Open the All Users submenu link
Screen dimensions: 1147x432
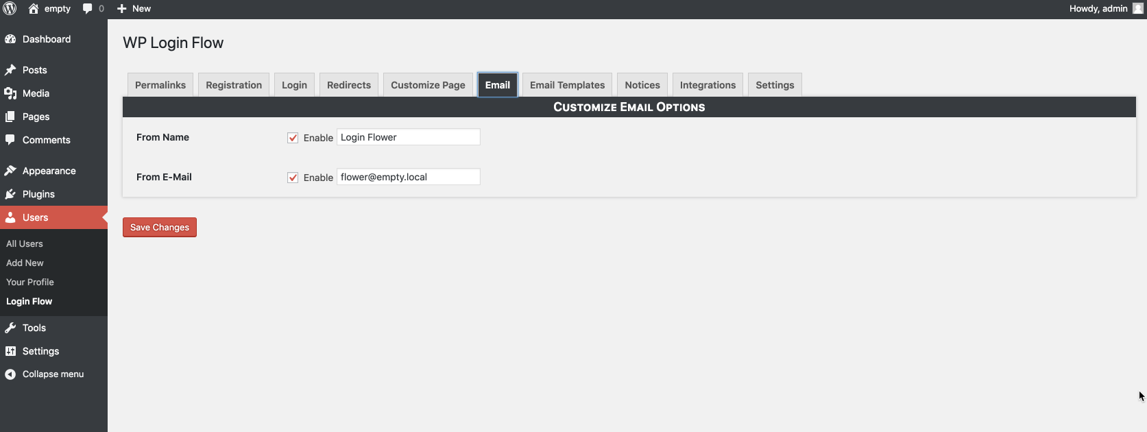click(x=25, y=243)
